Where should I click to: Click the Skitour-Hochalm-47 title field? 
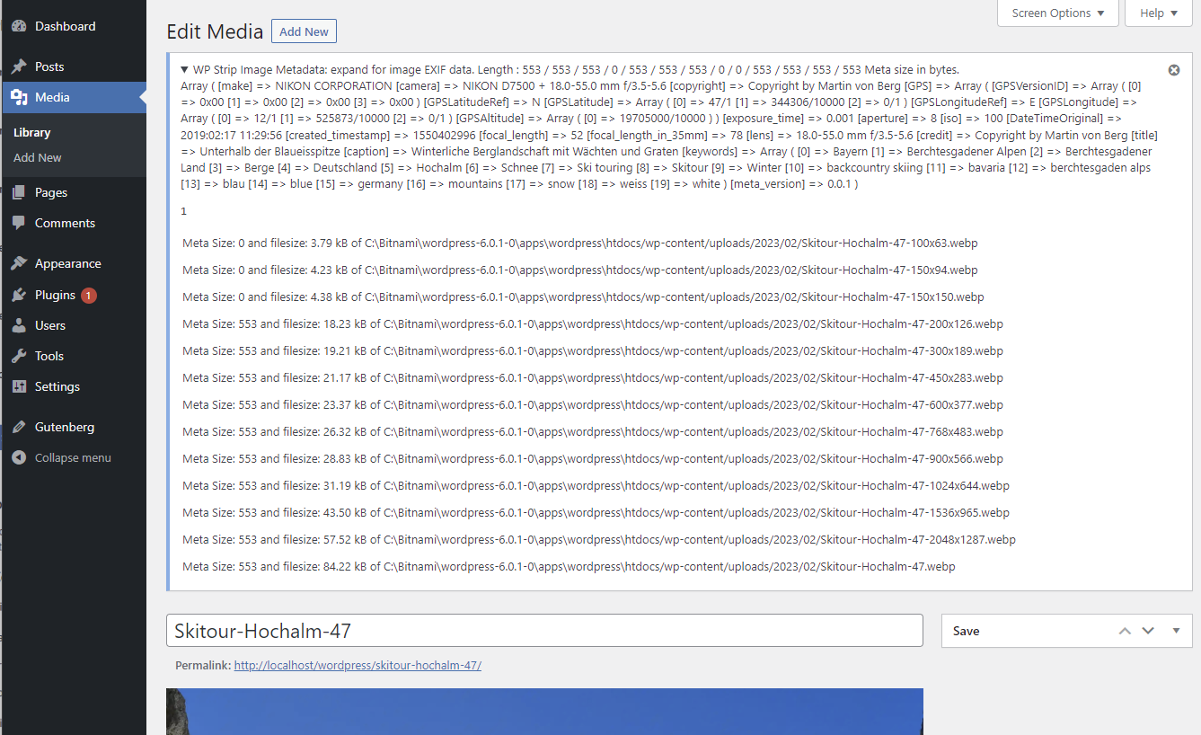coord(544,631)
